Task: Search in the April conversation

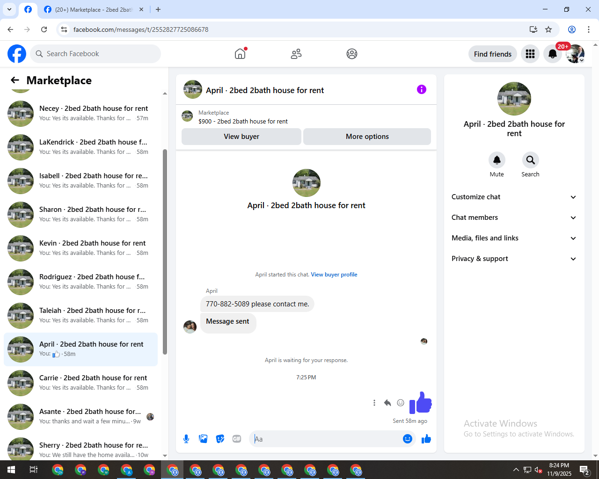Action: 530,160
